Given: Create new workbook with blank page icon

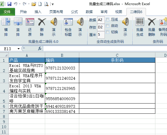Looking at the screenshot, I should click(x=40, y=4).
